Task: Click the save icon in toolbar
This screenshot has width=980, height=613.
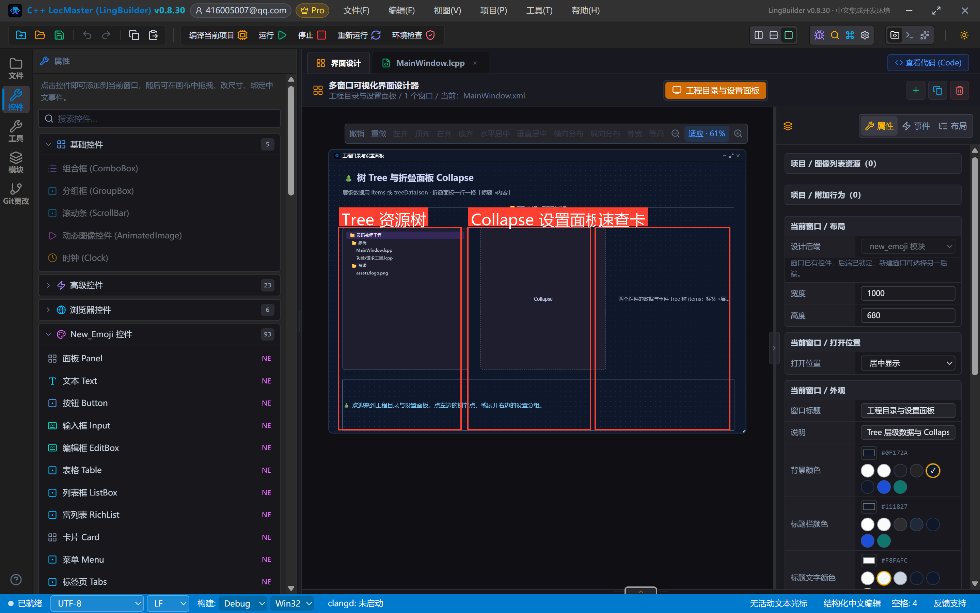Action: click(59, 35)
